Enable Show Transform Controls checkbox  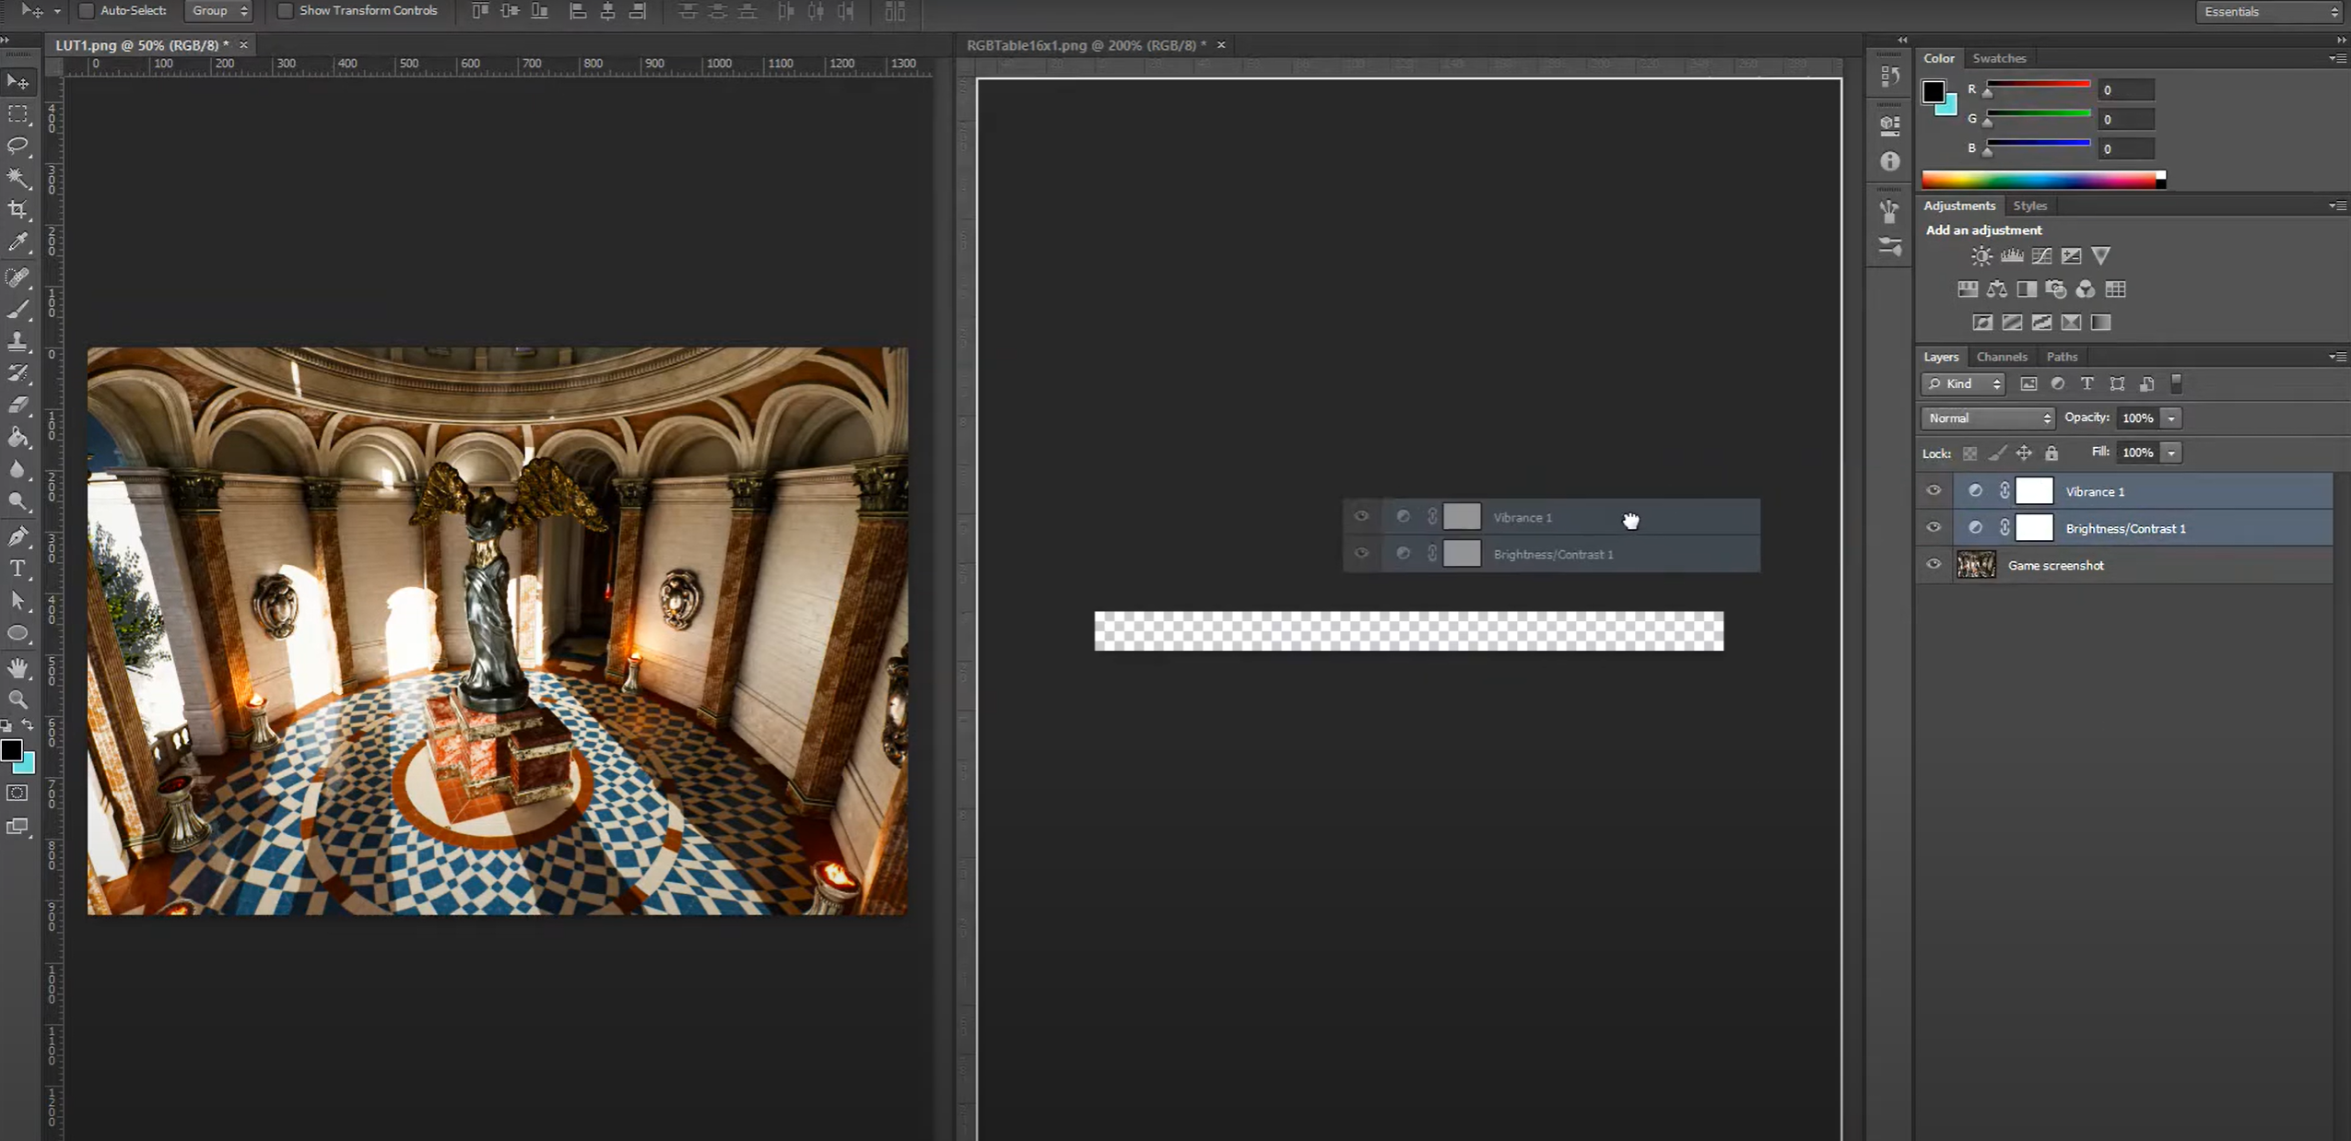(x=285, y=11)
